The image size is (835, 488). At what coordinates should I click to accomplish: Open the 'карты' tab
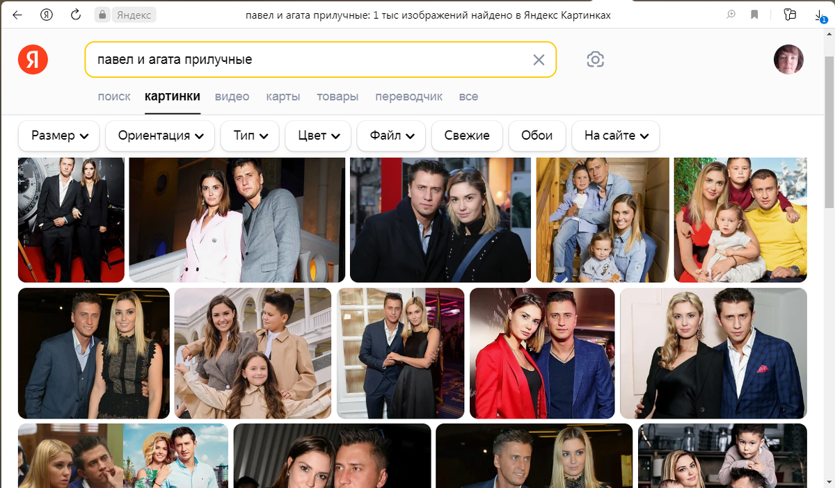click(x=283, y=97)
